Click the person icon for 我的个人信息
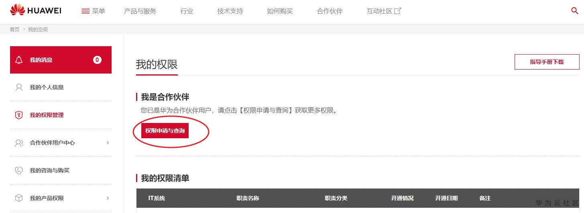Viewport: 584px width, 213px height. [19, 87]
